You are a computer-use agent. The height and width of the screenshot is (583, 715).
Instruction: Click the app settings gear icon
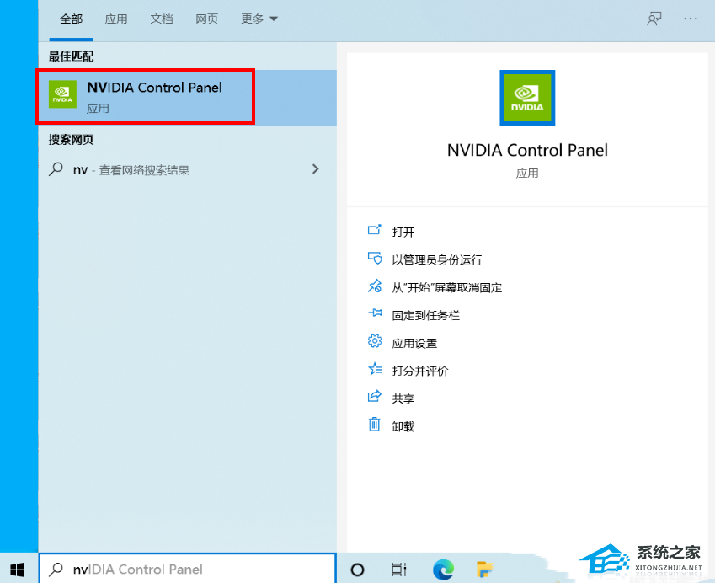point(375,340)
